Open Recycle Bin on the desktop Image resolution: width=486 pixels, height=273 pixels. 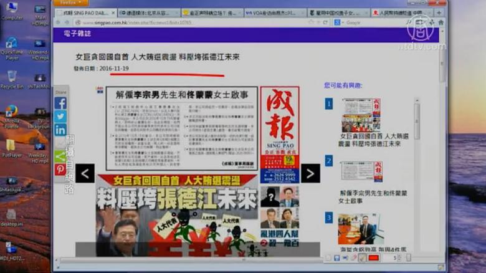pyautogui.click(x=12, y=79)
